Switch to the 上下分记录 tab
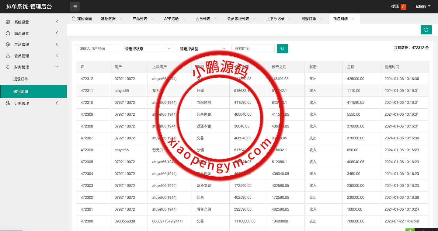The image size is (438, 231). click(x=275, y=19)
